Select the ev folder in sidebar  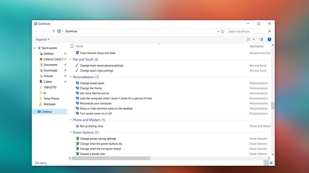coord(45,93)
